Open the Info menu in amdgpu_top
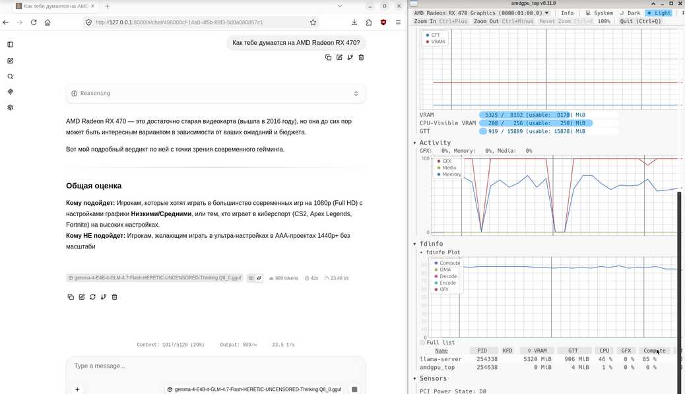 pyautogui.click(x=567, y=13)
